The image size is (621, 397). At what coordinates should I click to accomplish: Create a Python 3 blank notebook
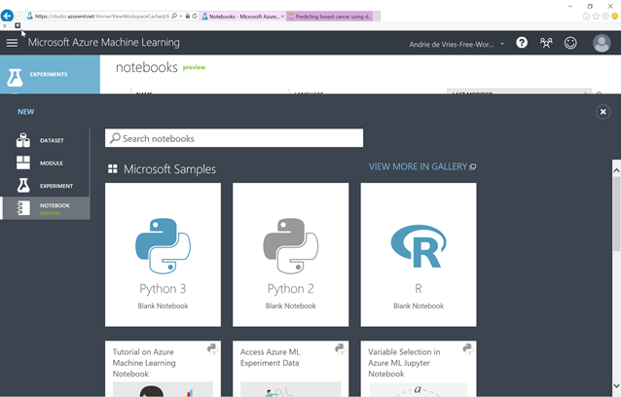[x=163, y=255]
